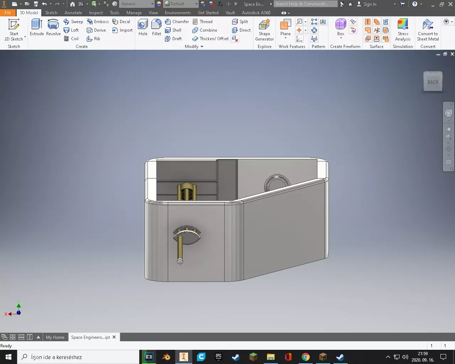The height and width of the screenshot is (364, 455).
Task: Open the New file dropdown arrow
Action: point(21,4)
